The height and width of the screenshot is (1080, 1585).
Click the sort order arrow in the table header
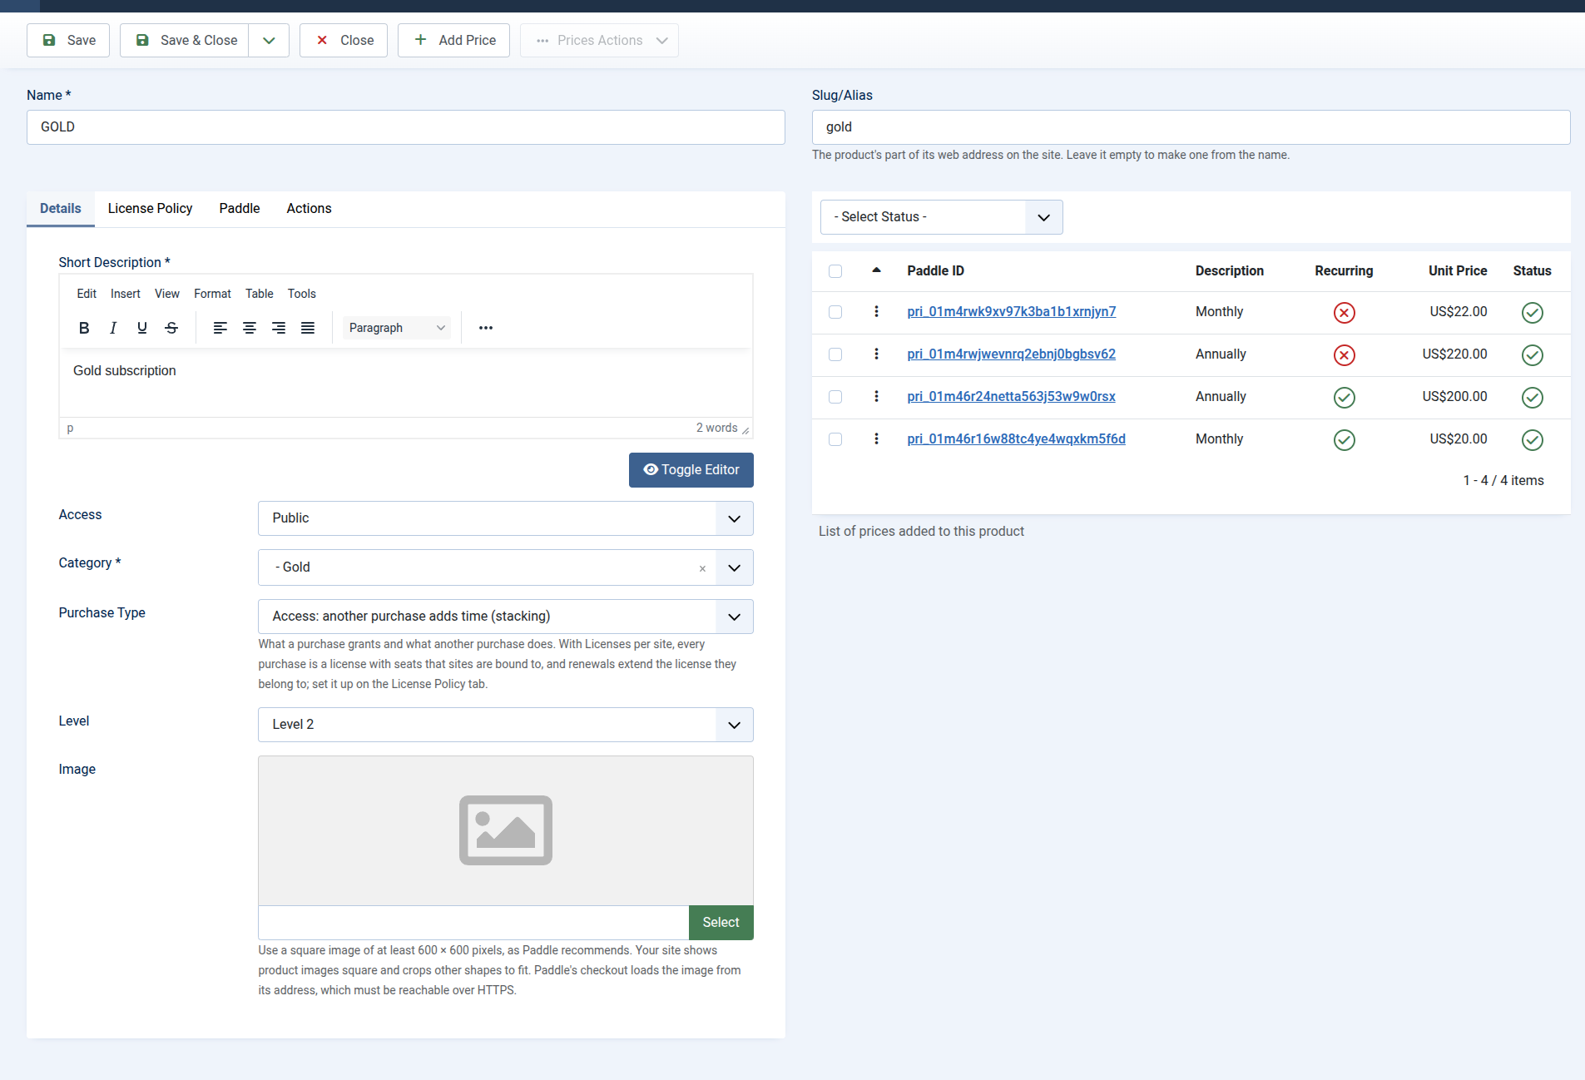[876, 270]
